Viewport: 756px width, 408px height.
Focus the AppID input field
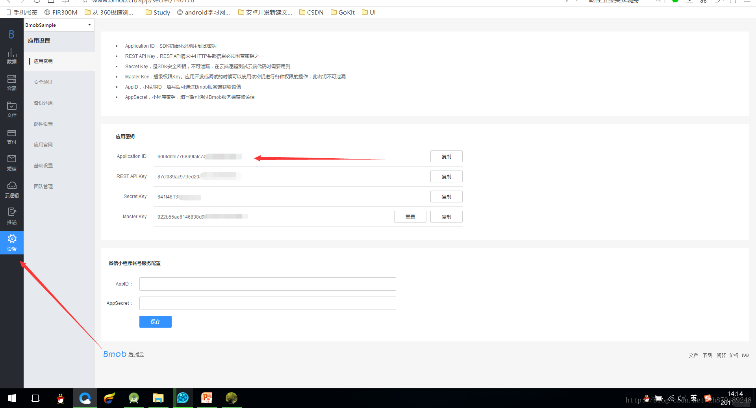[x=268, y=284]
